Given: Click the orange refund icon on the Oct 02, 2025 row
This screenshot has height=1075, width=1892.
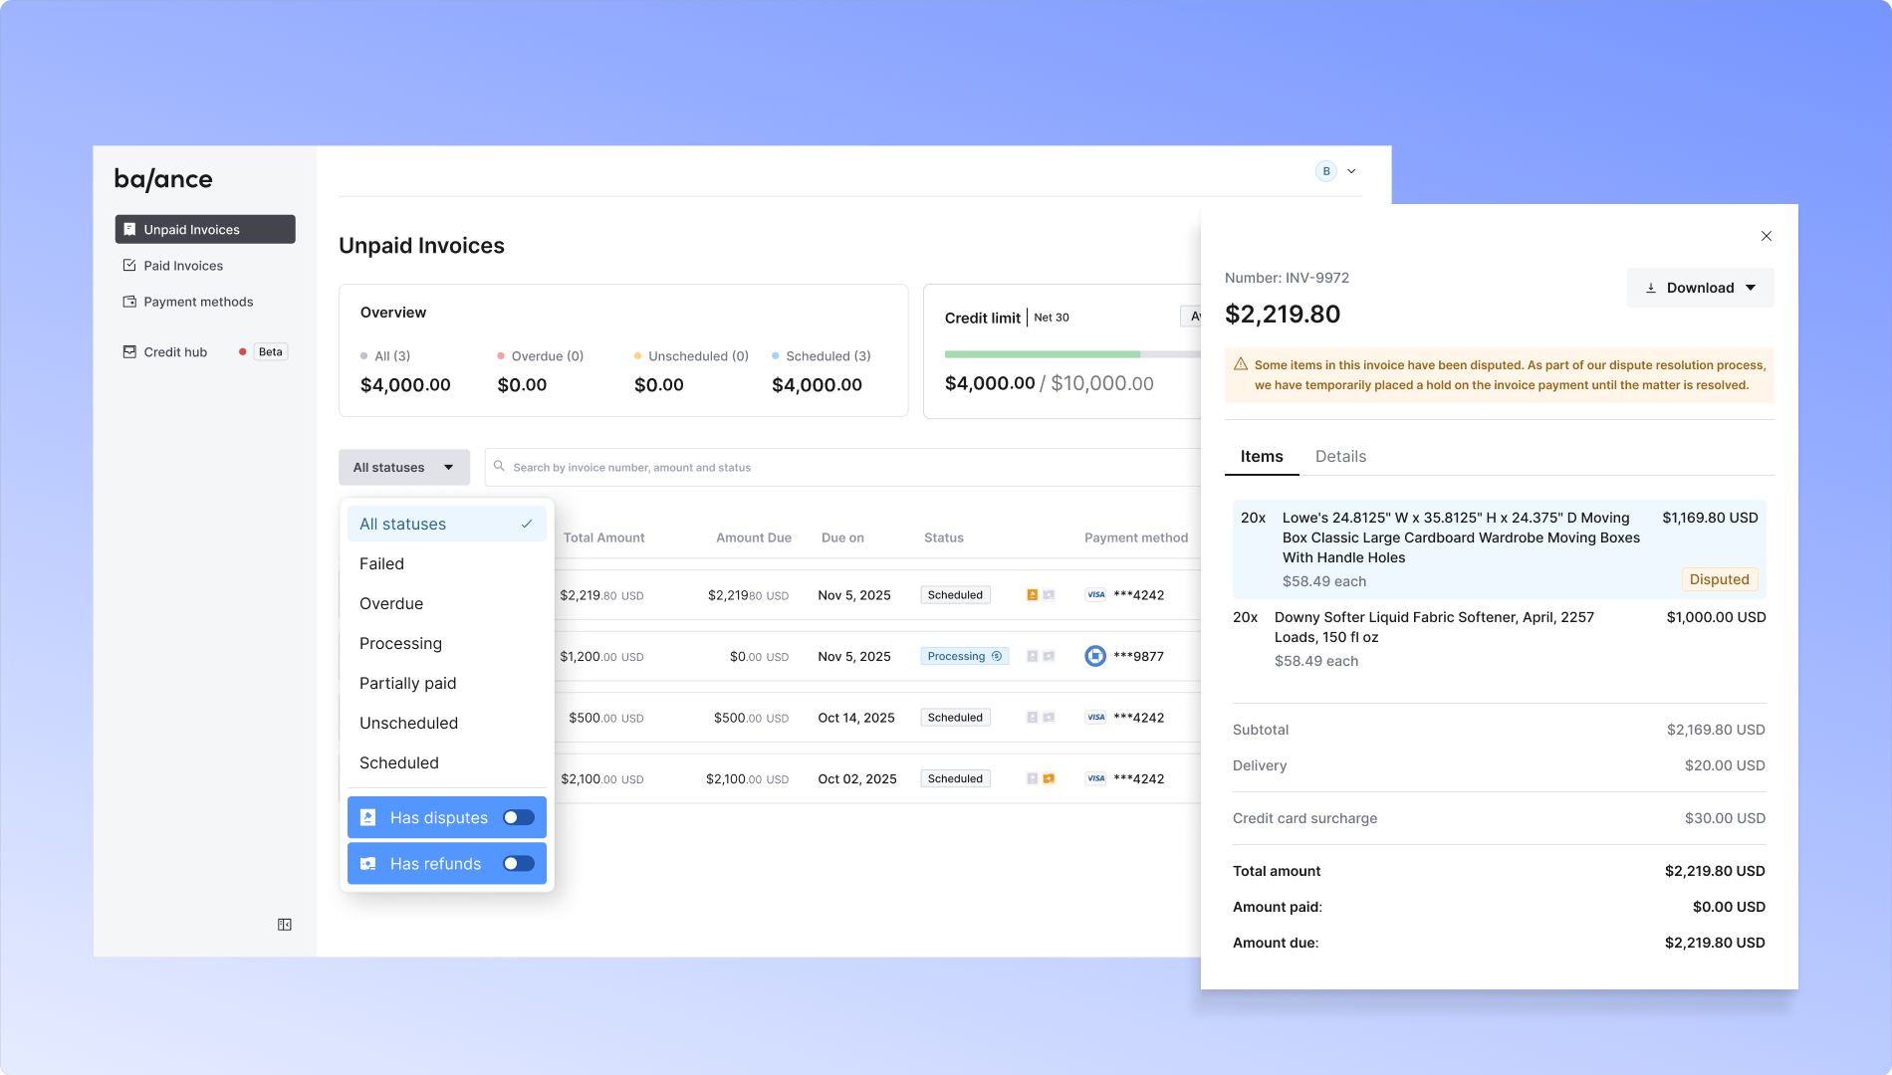Looking at the screenshot, I should point(1049,779).
